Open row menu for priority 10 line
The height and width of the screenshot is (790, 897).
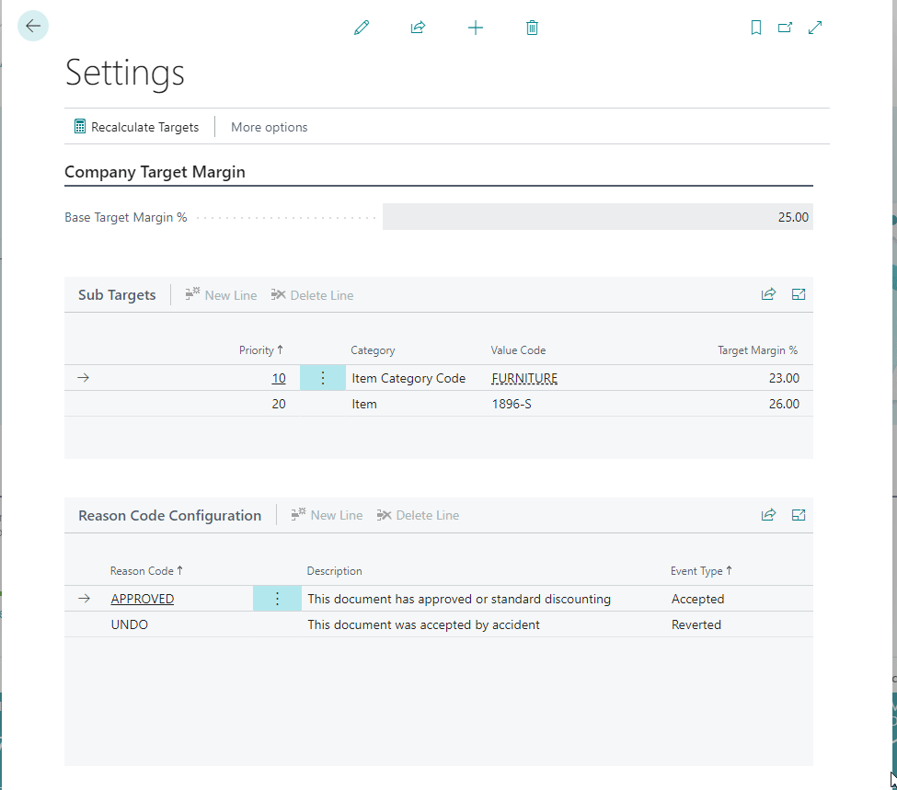(323, 378)
